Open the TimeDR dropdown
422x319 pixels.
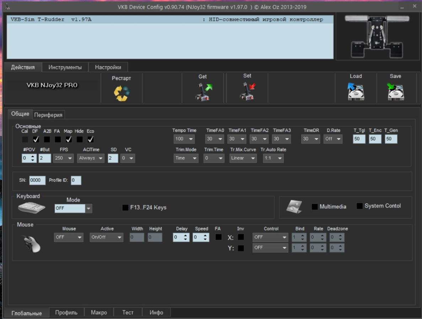[311, 139]
